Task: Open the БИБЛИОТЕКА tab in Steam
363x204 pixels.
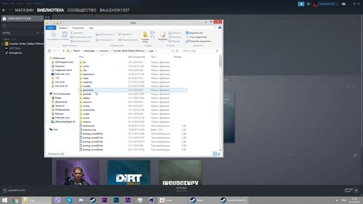Action: pos(50,10)
